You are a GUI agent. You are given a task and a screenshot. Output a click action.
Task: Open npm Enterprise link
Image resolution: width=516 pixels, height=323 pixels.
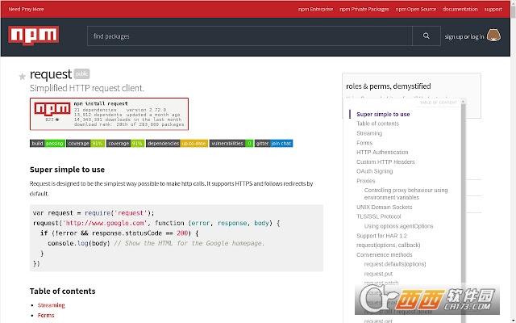coord(315,9)
